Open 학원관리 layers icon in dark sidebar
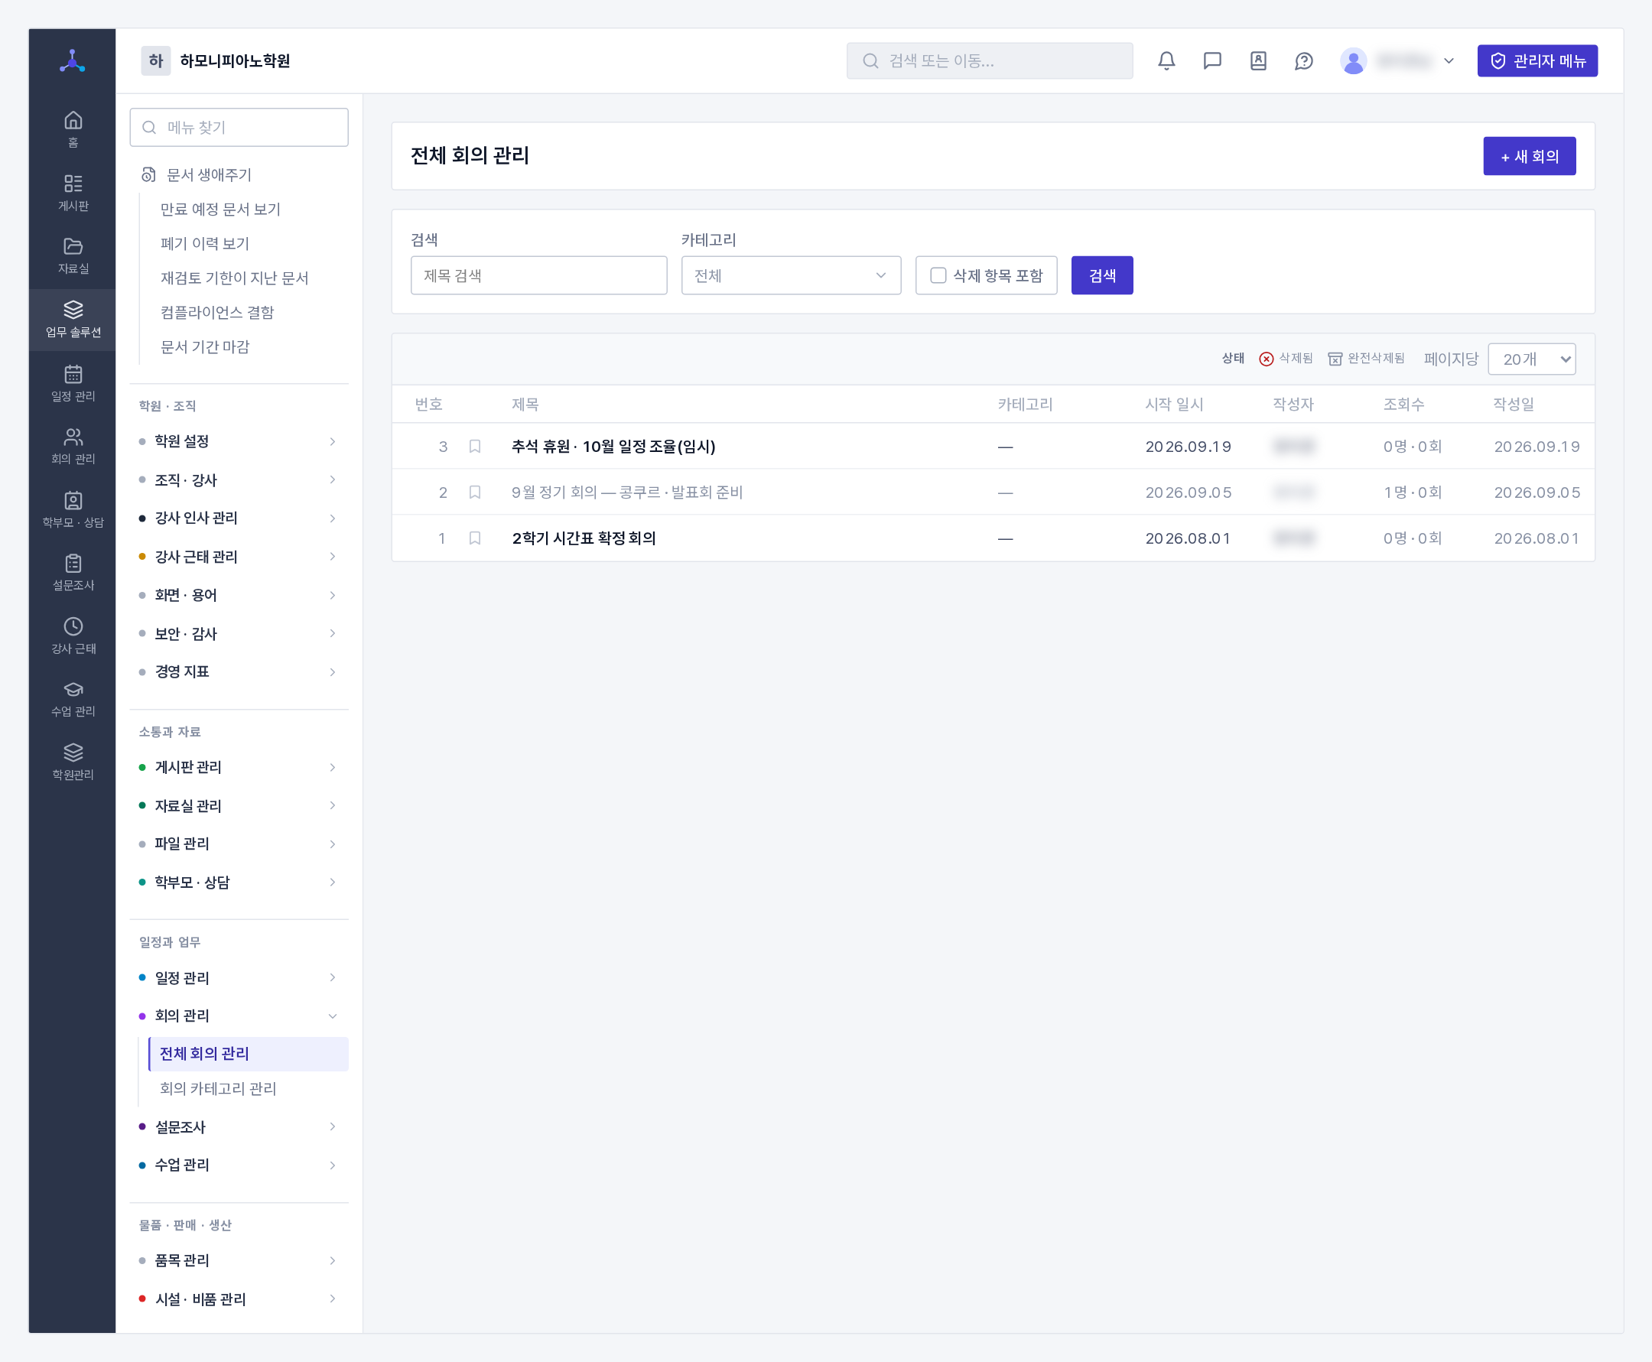The height and width of the screenshot is (1362, 1652). (73, 762)
